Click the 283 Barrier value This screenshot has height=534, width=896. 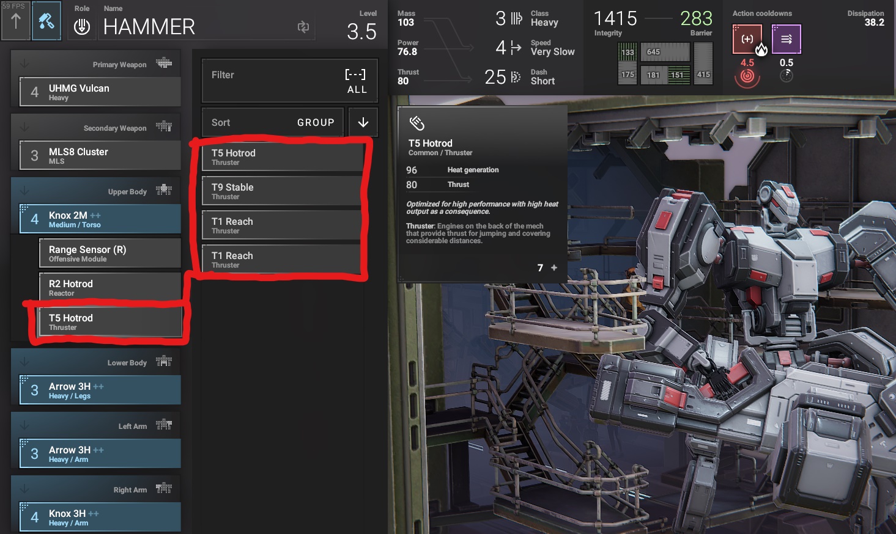click(697, 18)
